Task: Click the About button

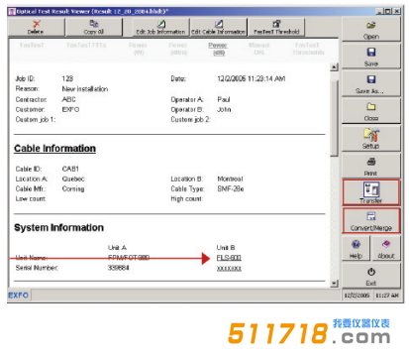Action: pos(386,249)
